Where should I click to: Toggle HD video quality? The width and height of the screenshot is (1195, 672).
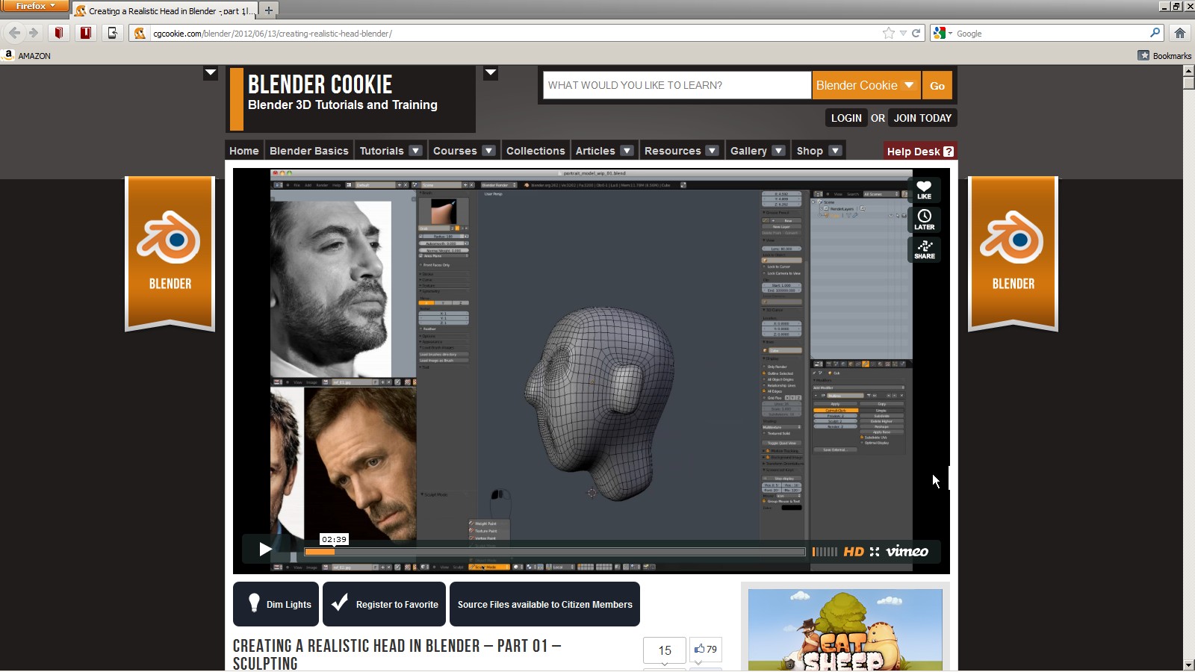(854, 552)
